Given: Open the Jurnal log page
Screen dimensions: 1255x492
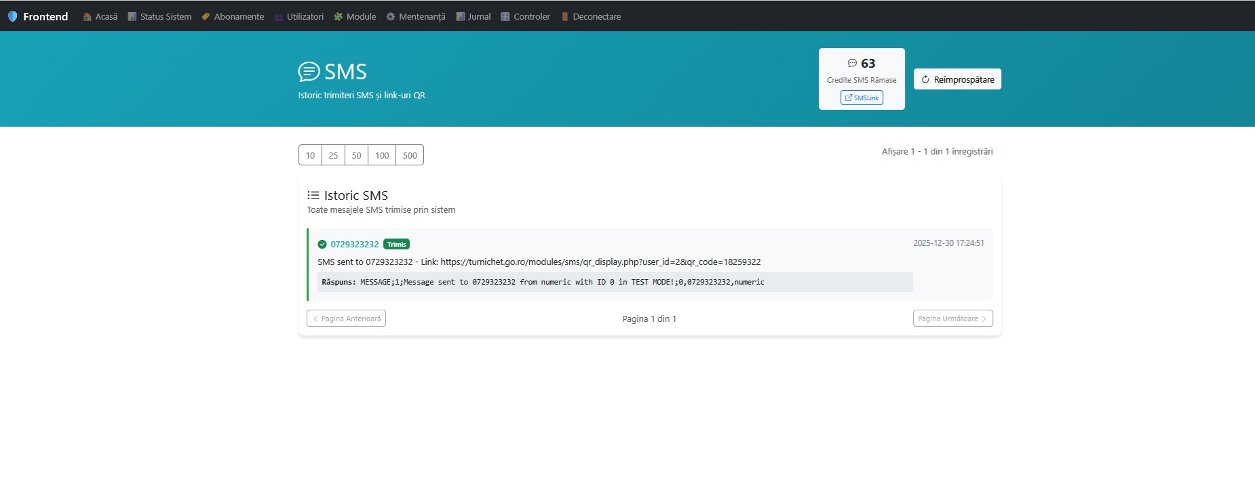Looking at the screenshot, I should pyautogui.click(x=474, y=16).
